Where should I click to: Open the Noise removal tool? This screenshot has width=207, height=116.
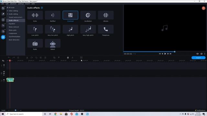[x=14, y=27]
